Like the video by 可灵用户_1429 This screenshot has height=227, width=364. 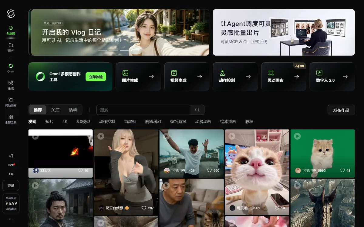click(209, 170)
